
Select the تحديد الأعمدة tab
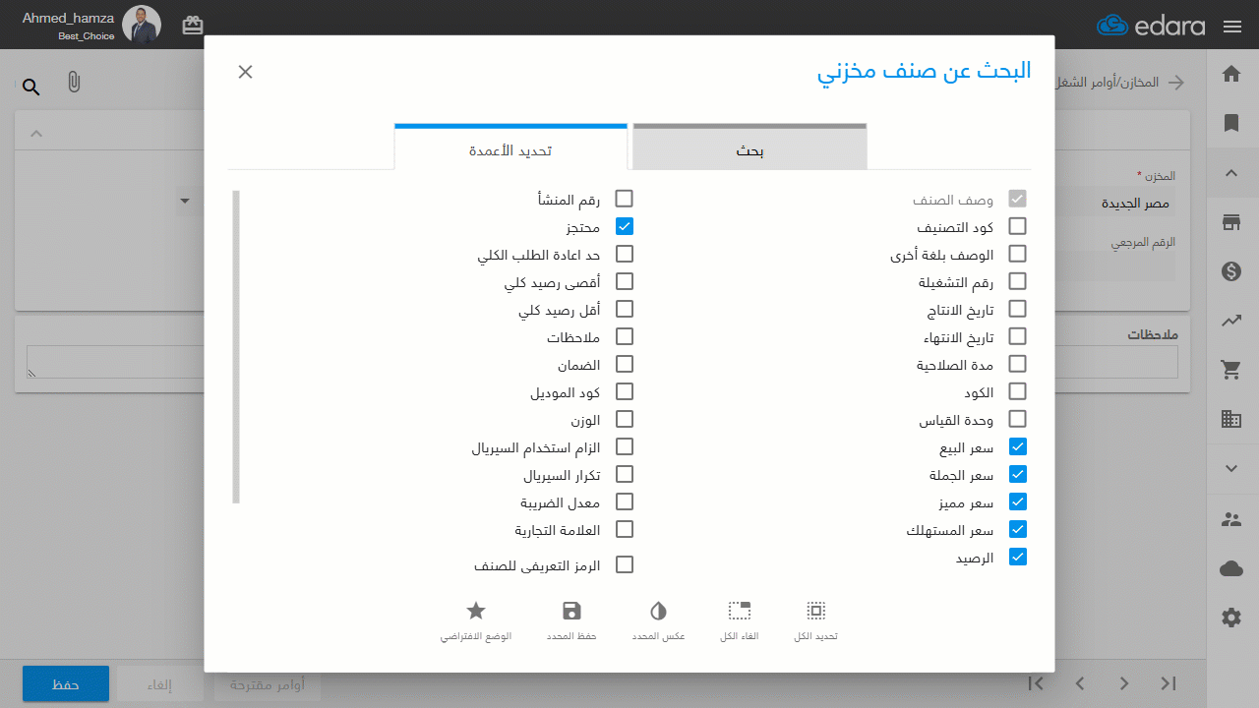(x=510, y=147)
